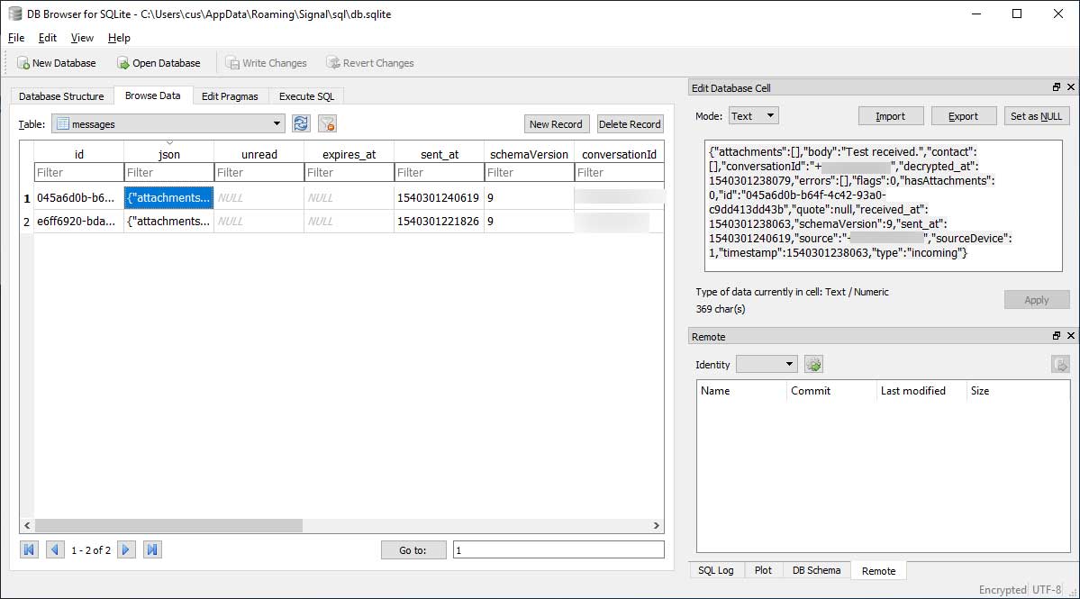
Task: Select the Remote bottom tab
Action: [879, 571]
